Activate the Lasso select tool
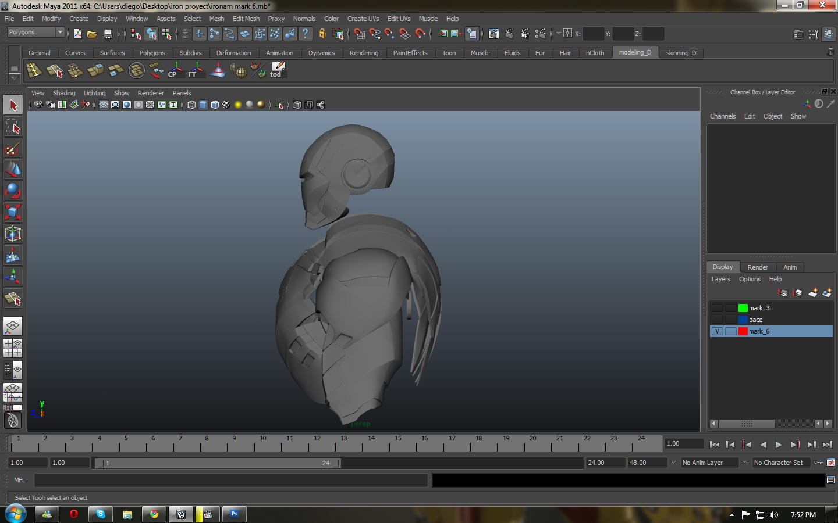This screenshot has height=523, width=838. tap(13, 127)
